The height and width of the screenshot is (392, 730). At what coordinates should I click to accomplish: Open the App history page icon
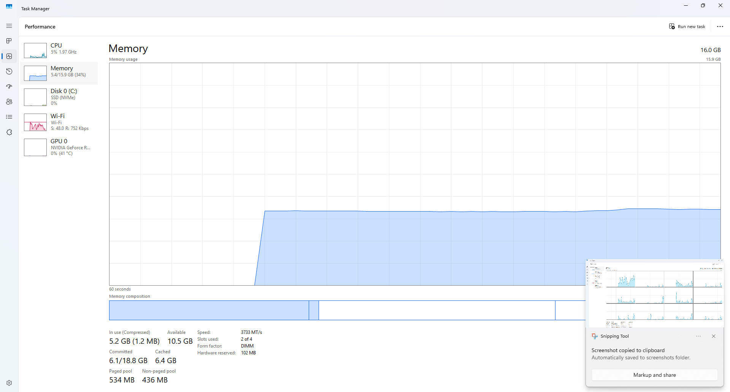pyautogui.click(x=9, y=71)
